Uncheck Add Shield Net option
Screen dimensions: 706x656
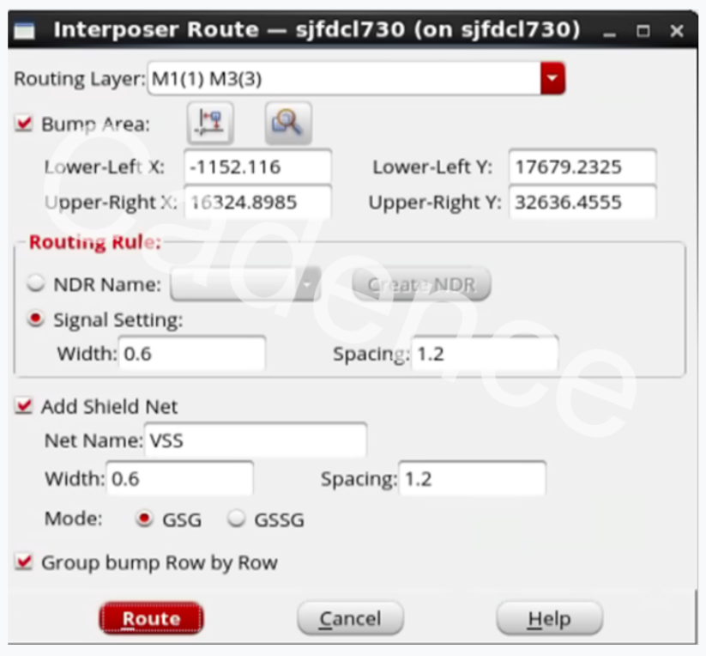click(24, 406)
